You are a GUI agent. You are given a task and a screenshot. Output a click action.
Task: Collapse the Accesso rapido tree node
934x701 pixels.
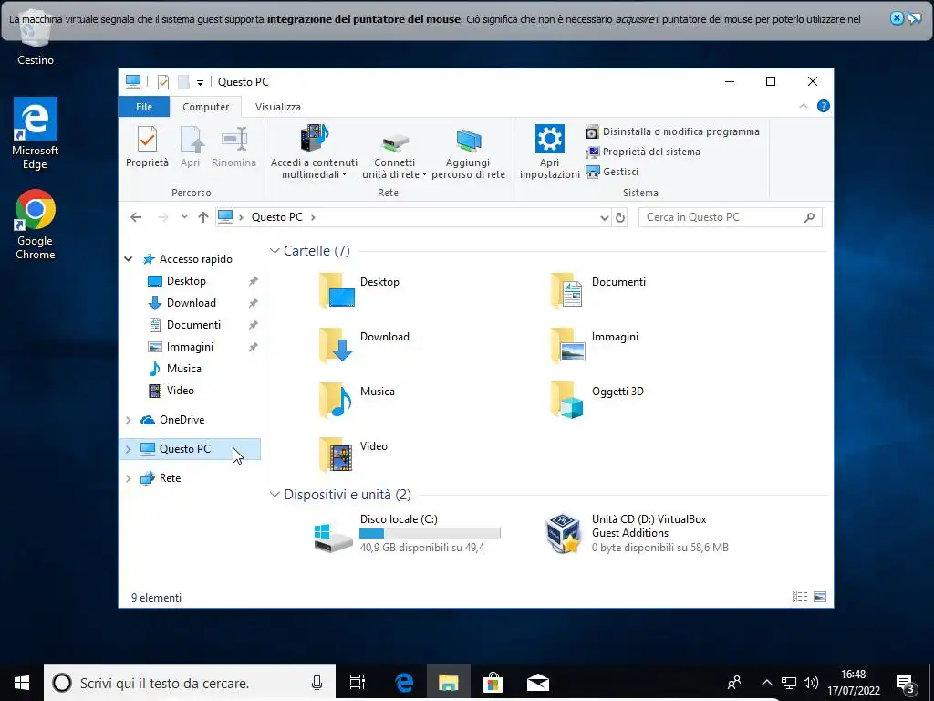pos(128,259)
